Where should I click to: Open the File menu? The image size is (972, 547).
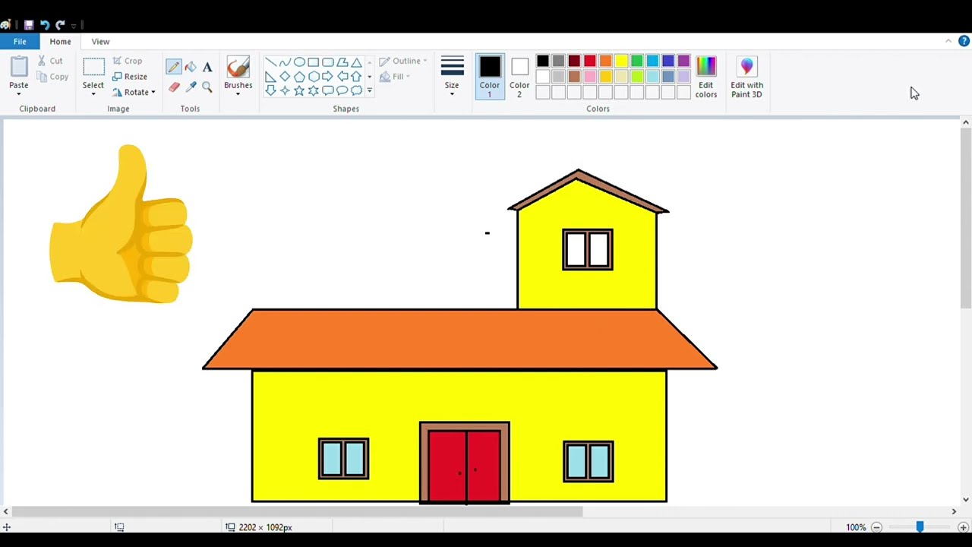(x=20, y=42)
